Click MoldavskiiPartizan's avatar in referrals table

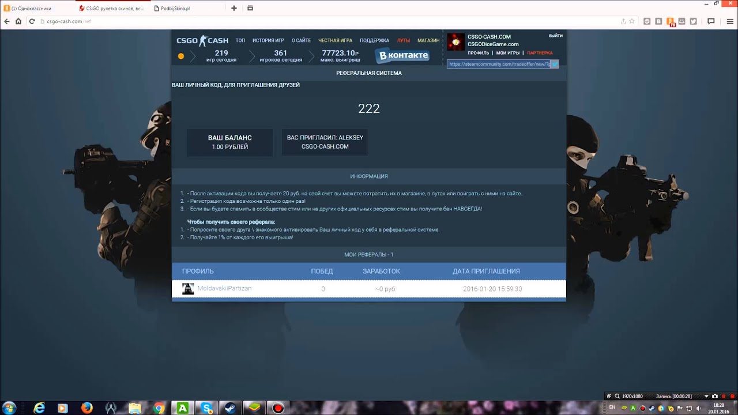[188, 289]
